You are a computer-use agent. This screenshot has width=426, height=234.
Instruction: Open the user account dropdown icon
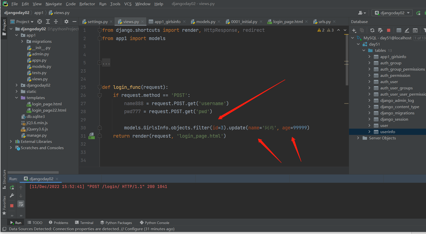pyautogui.click(x=362, y=13)
